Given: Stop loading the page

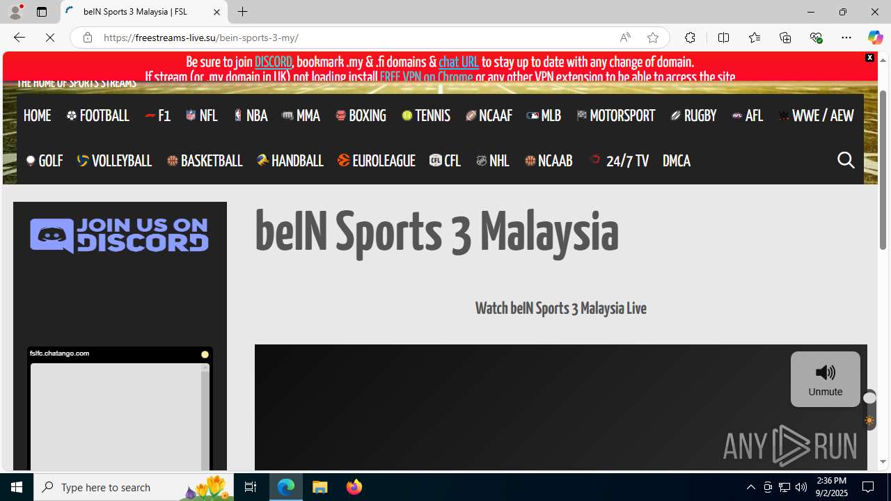Looking at the screenshot, I should (50, 38).
